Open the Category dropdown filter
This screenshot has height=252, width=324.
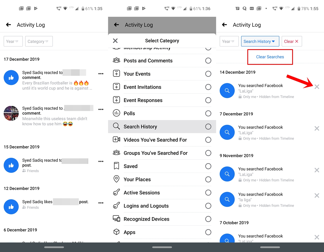39,41
